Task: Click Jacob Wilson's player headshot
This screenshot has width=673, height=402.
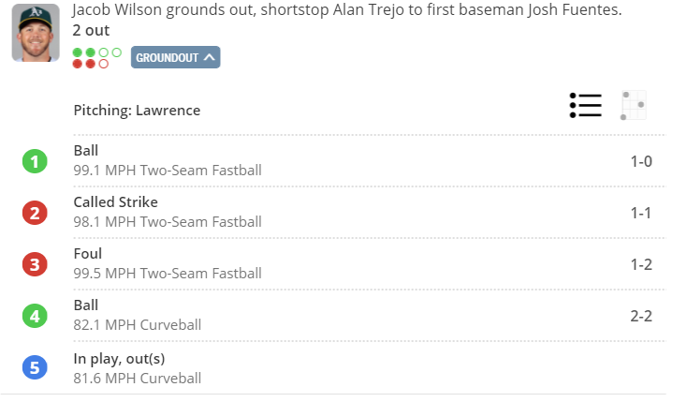Action: 36,33
